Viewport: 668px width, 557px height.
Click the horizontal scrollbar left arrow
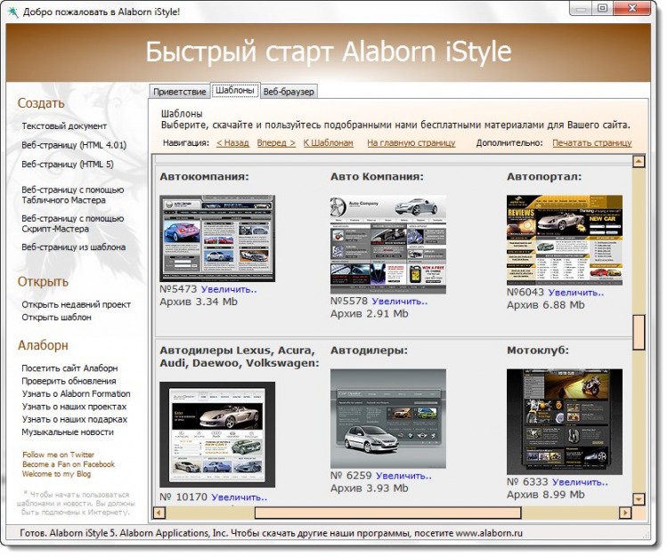(x=159, y=513)
